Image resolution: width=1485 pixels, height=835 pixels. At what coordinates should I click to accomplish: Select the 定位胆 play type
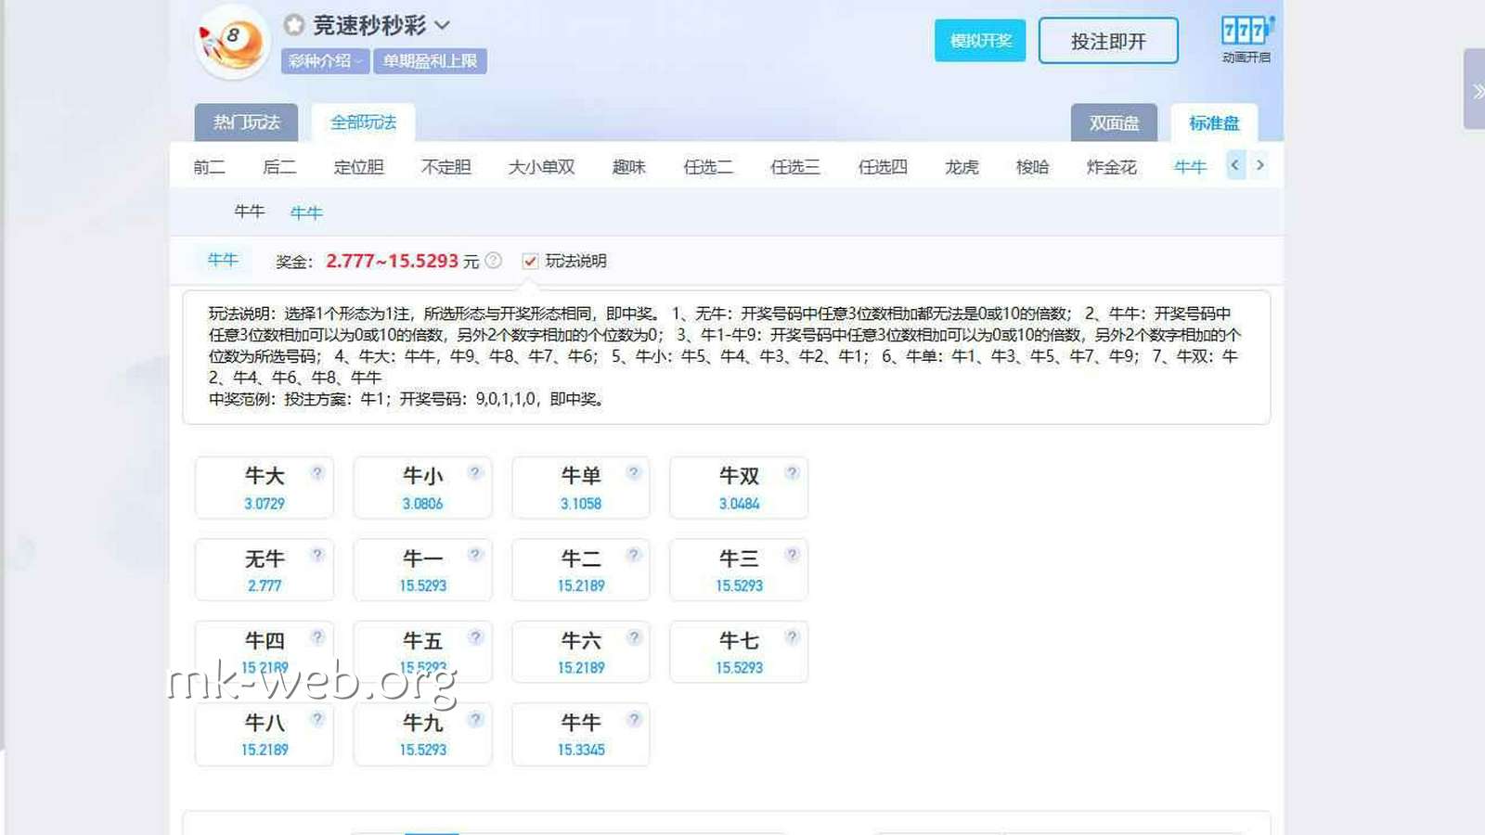click(358, 167)
